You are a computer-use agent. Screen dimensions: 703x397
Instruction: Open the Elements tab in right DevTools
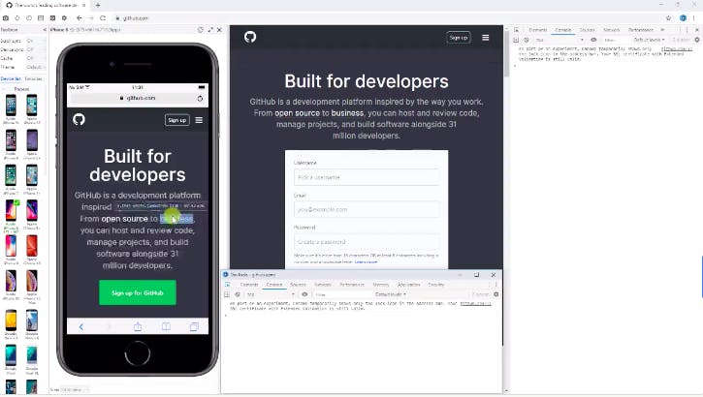538,30
